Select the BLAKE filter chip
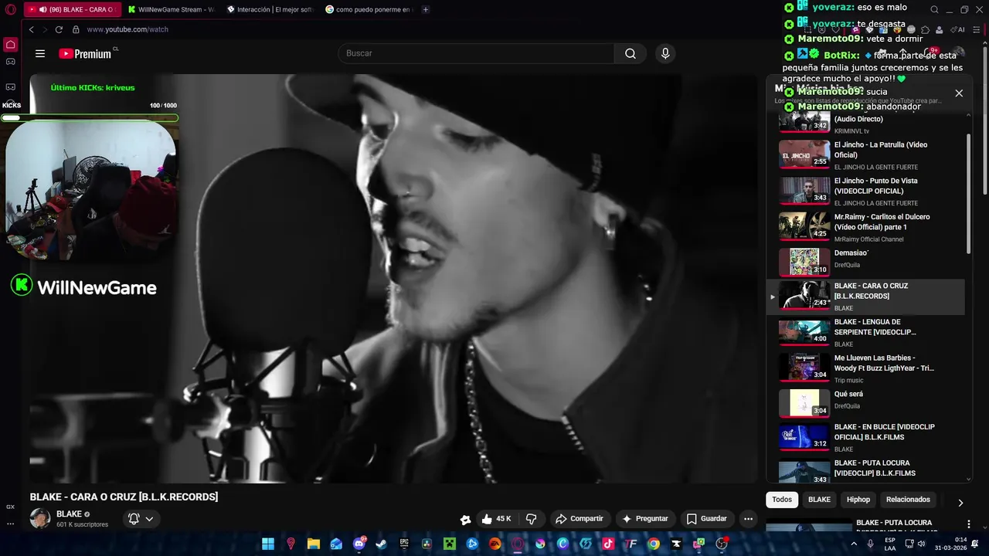Screen dimensions: 989x556 tap(819, 500)
